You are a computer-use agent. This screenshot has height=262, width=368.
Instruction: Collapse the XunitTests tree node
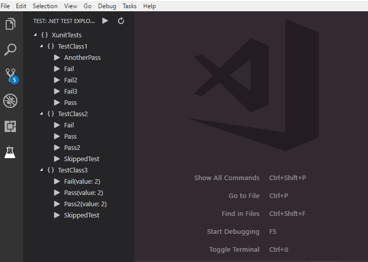pos(35,35)
